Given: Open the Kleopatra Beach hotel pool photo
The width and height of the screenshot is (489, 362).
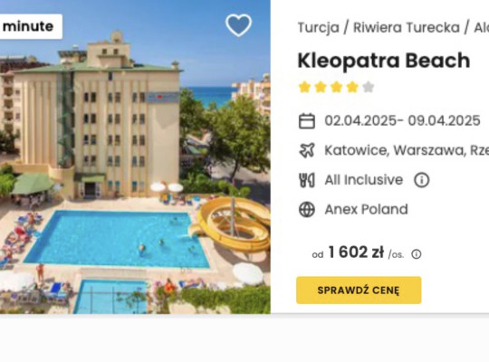Looking at the screenshot, I should 135,157.
